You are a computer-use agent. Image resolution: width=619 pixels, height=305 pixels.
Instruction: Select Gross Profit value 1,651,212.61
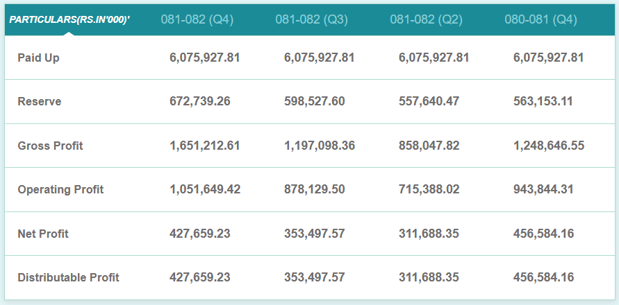(205, 146)
